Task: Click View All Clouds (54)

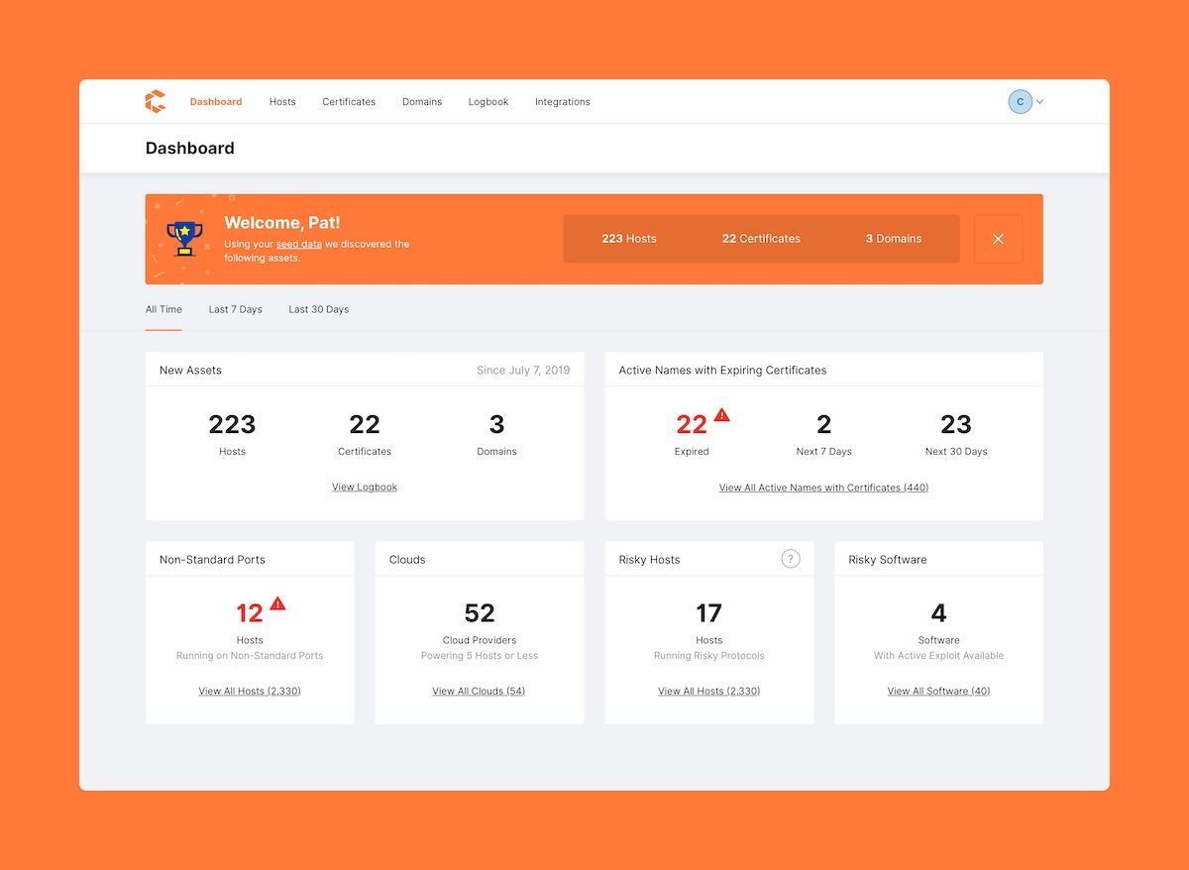Action: (479, 691)
